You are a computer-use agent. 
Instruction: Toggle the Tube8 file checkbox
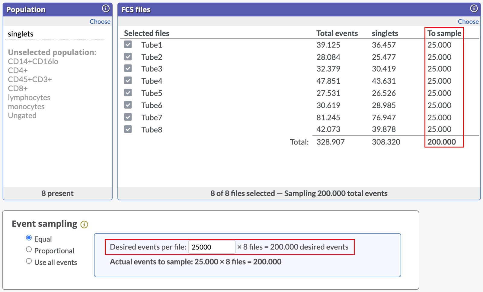tap(128, 129)
